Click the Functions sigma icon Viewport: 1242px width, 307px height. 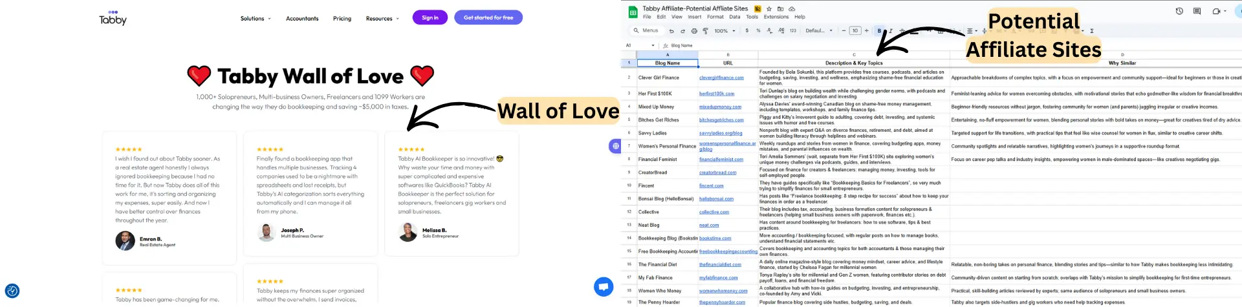point(1092,31)
